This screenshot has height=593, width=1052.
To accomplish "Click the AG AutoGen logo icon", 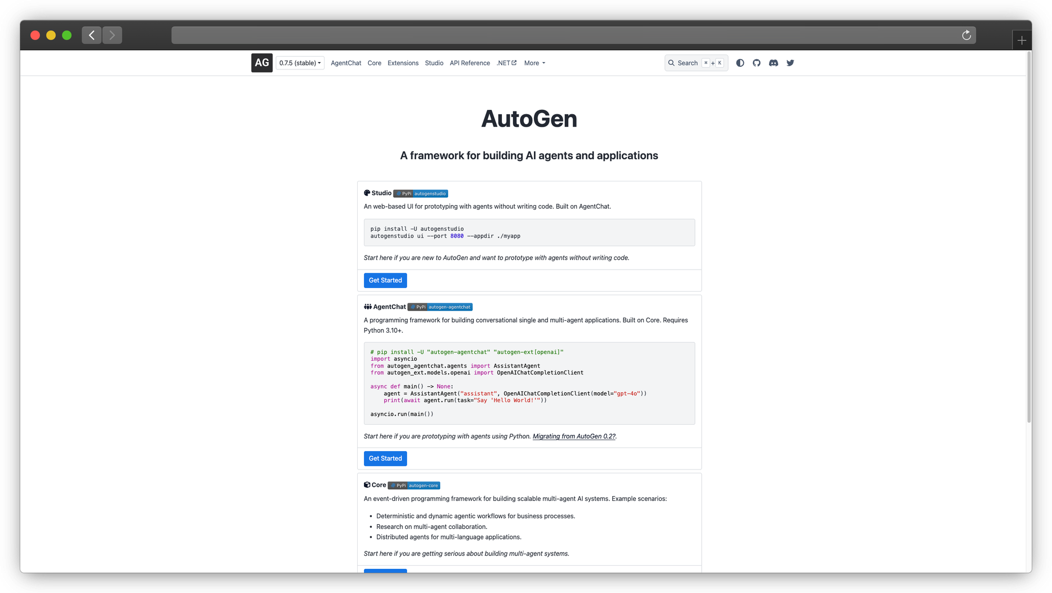I will tap(261, 63).
